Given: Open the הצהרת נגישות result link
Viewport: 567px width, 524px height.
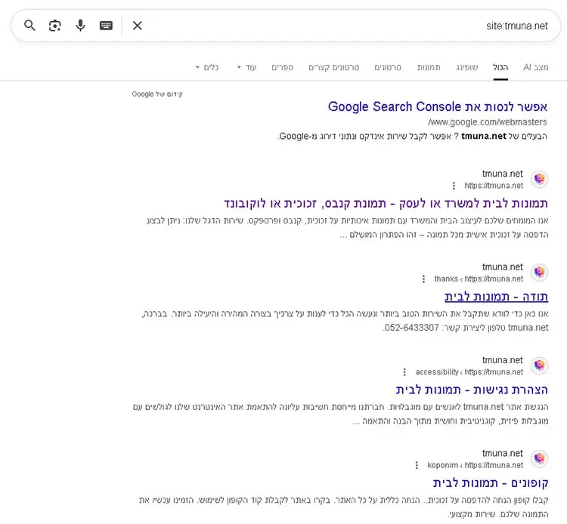Looking at the screenshot, I should pyautogui.click(x=472, y=390).
